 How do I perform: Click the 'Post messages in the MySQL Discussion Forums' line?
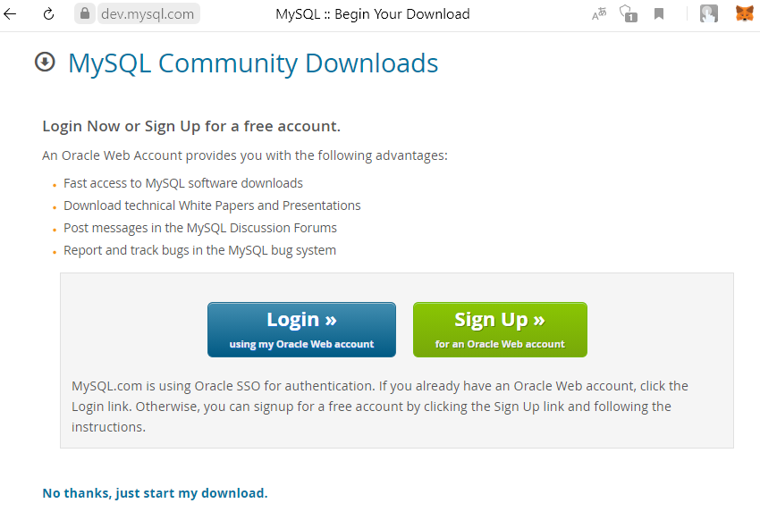(x=200, y=228)
